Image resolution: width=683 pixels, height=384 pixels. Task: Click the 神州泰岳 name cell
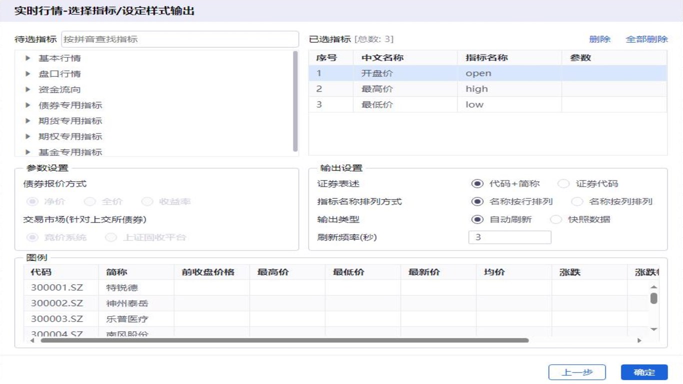[x=136, y=303]
